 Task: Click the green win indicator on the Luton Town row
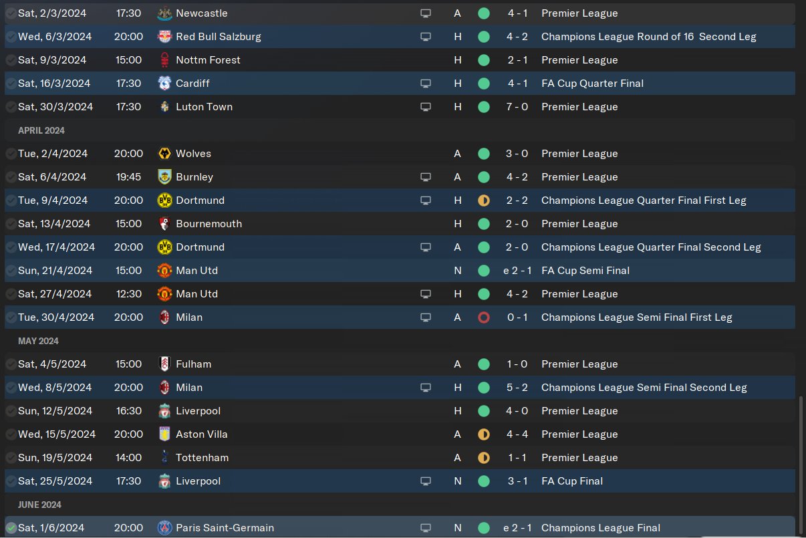click(x=484, y=107)
